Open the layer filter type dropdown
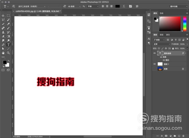The image size is (189, 138). click(159, 40)
